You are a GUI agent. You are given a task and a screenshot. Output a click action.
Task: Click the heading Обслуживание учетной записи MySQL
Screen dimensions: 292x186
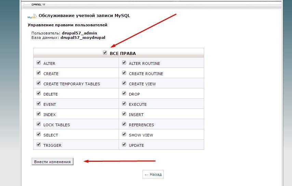(84, 16)
